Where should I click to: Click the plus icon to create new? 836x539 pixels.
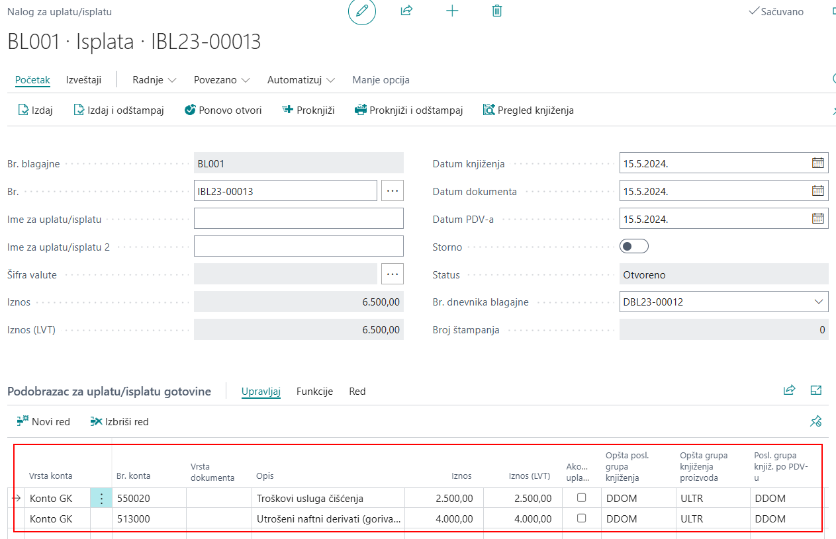click(x=452, y=11)
